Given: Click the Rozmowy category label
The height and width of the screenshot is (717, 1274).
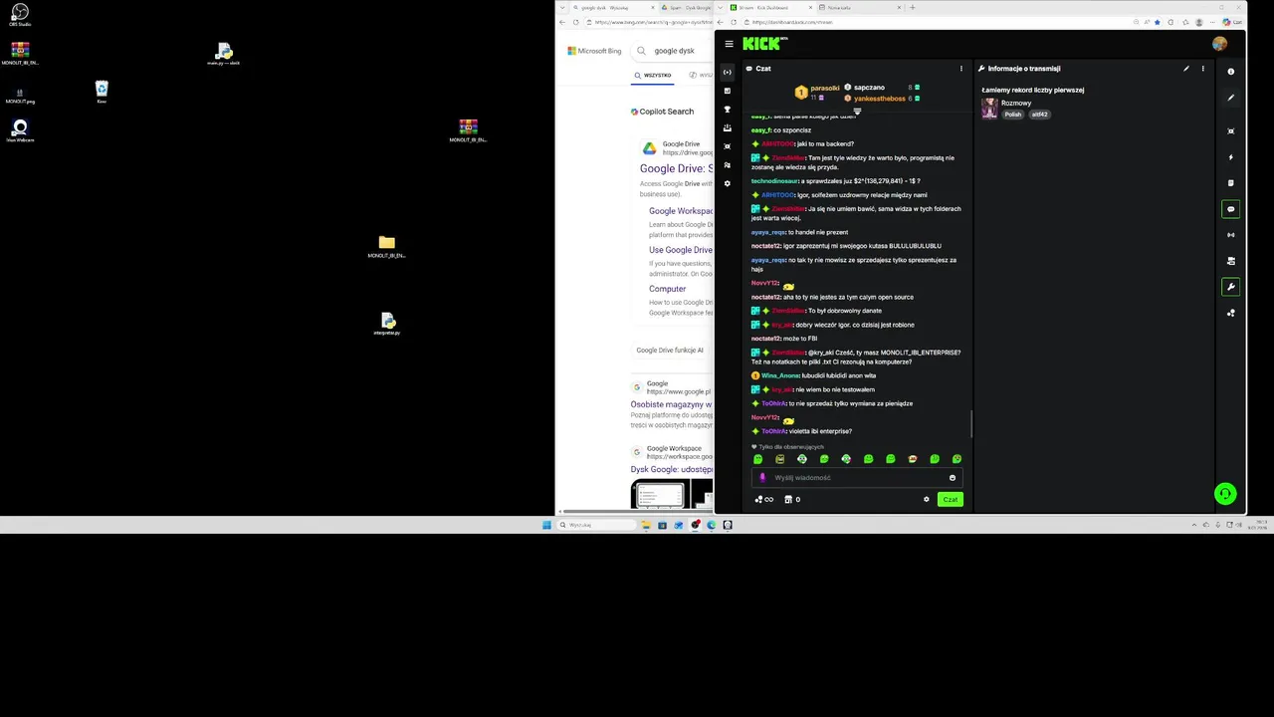Looking at the screenshot, I should point(1016,104).
